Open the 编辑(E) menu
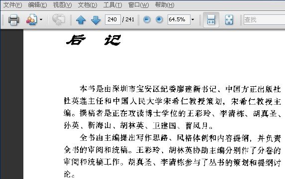Image resolution: width=285 pixels, height=179 pixels. [37, 5]
